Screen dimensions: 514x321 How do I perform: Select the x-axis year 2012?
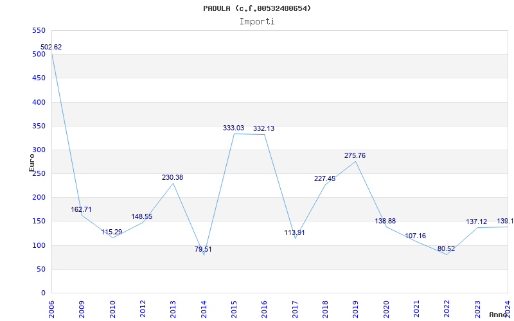[143, 309]
